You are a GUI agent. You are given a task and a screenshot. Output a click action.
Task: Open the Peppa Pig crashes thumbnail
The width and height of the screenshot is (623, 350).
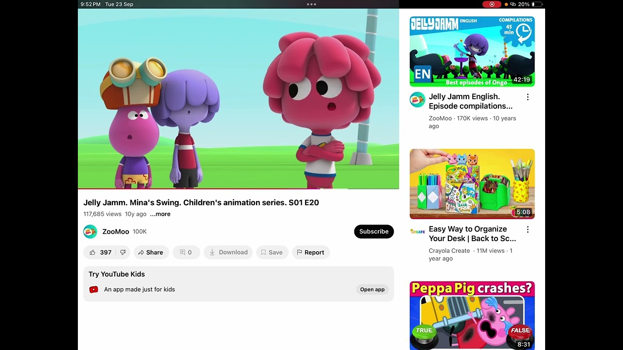pos(472,315)
